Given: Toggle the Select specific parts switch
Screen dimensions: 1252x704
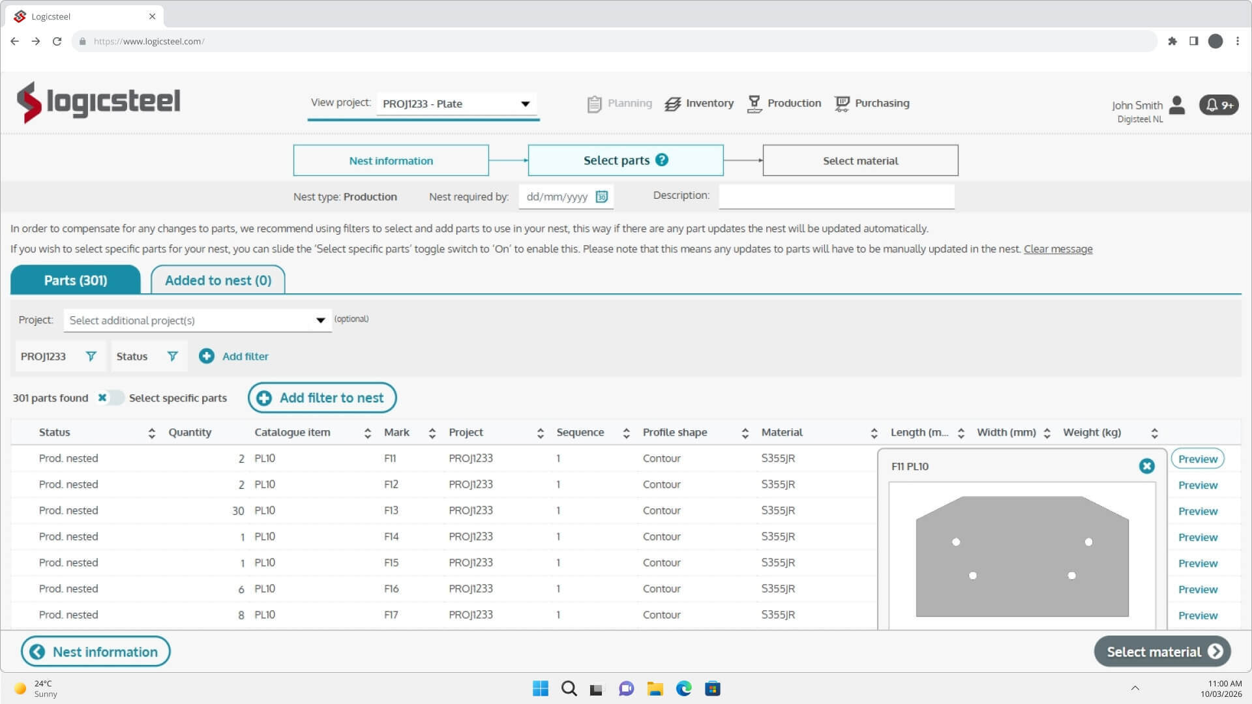Looking at the screenshot, I should point(110,398).
